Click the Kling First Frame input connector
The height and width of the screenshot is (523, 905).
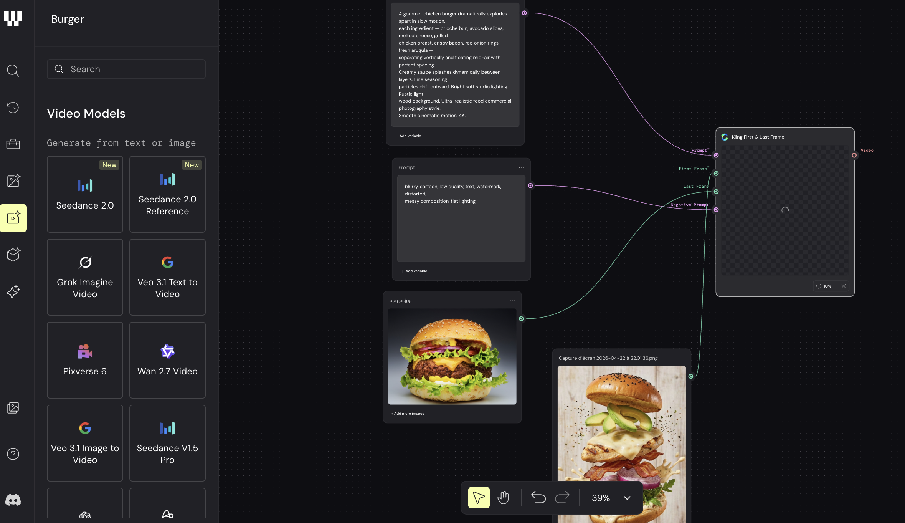[716, 174]
